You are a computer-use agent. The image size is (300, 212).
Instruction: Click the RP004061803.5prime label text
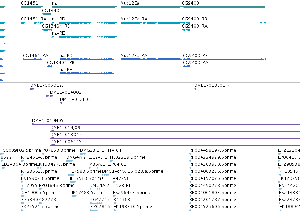[213, 193]
